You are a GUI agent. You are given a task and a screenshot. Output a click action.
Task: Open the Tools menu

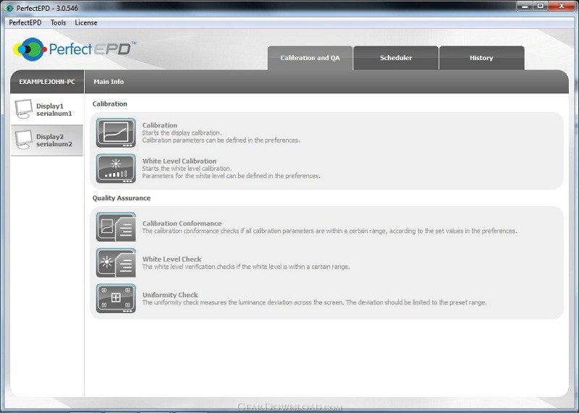[x=59, y=22]
